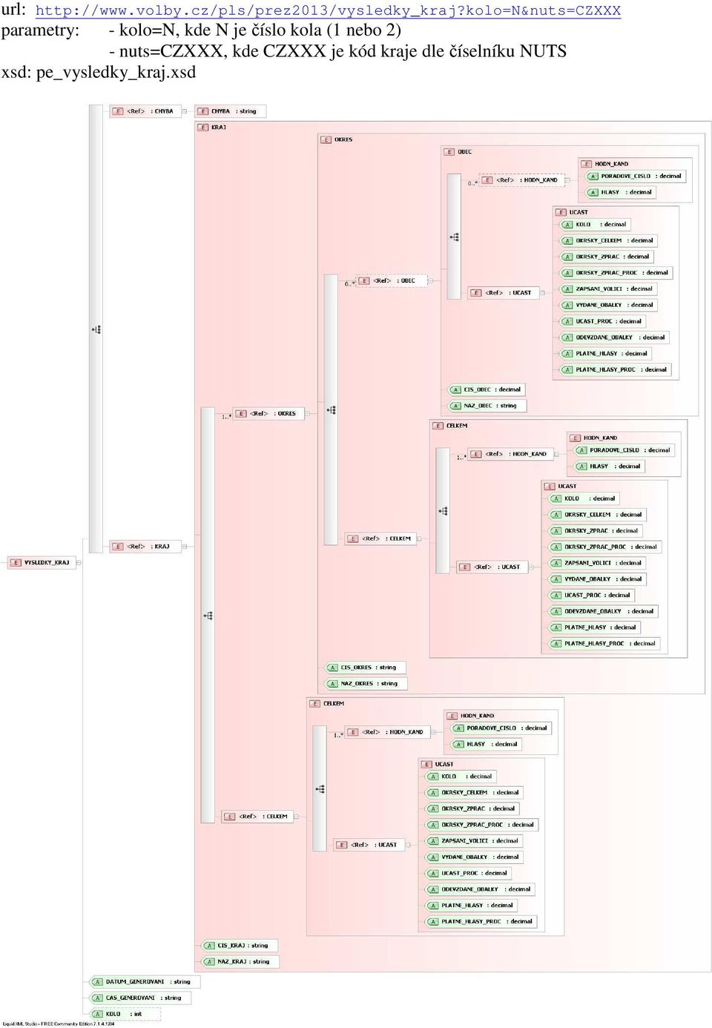Screen dimensions: 712x1028
Task: Click the sequence icon left of <Ref> : OKRES
Action: tap(208, 616)
